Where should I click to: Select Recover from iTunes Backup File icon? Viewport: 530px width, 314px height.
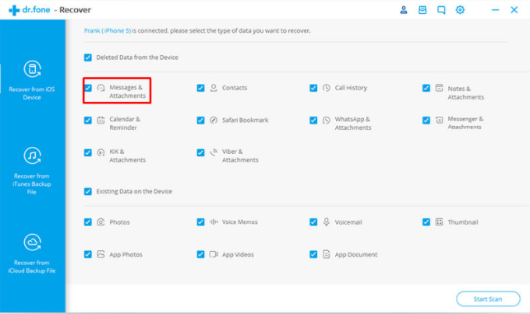pos(33,155)
